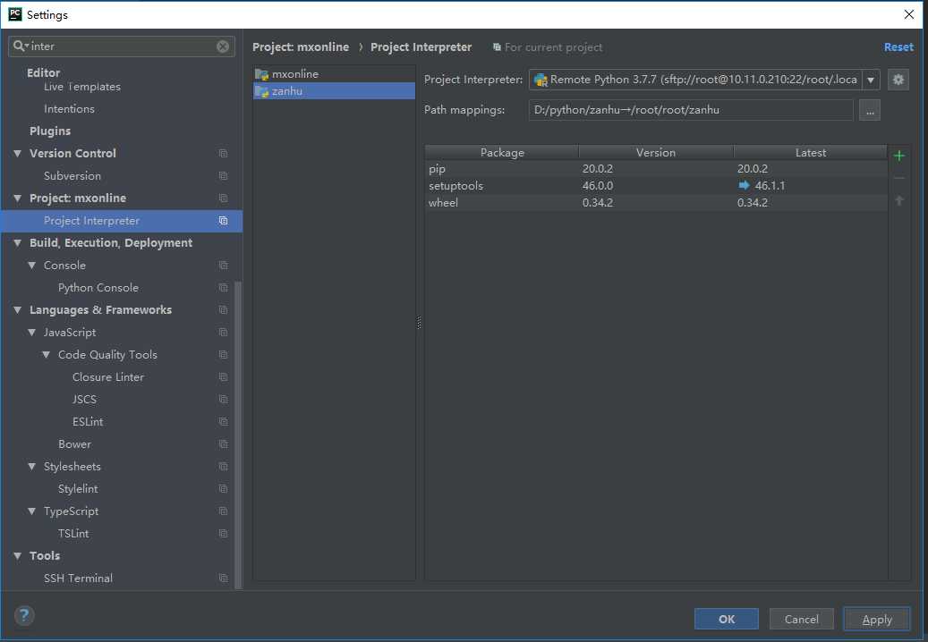This screenshot has height=642, width=928.
Task: Click project-level icon beside Closure Linter
Action: click(x=223, y=377)
